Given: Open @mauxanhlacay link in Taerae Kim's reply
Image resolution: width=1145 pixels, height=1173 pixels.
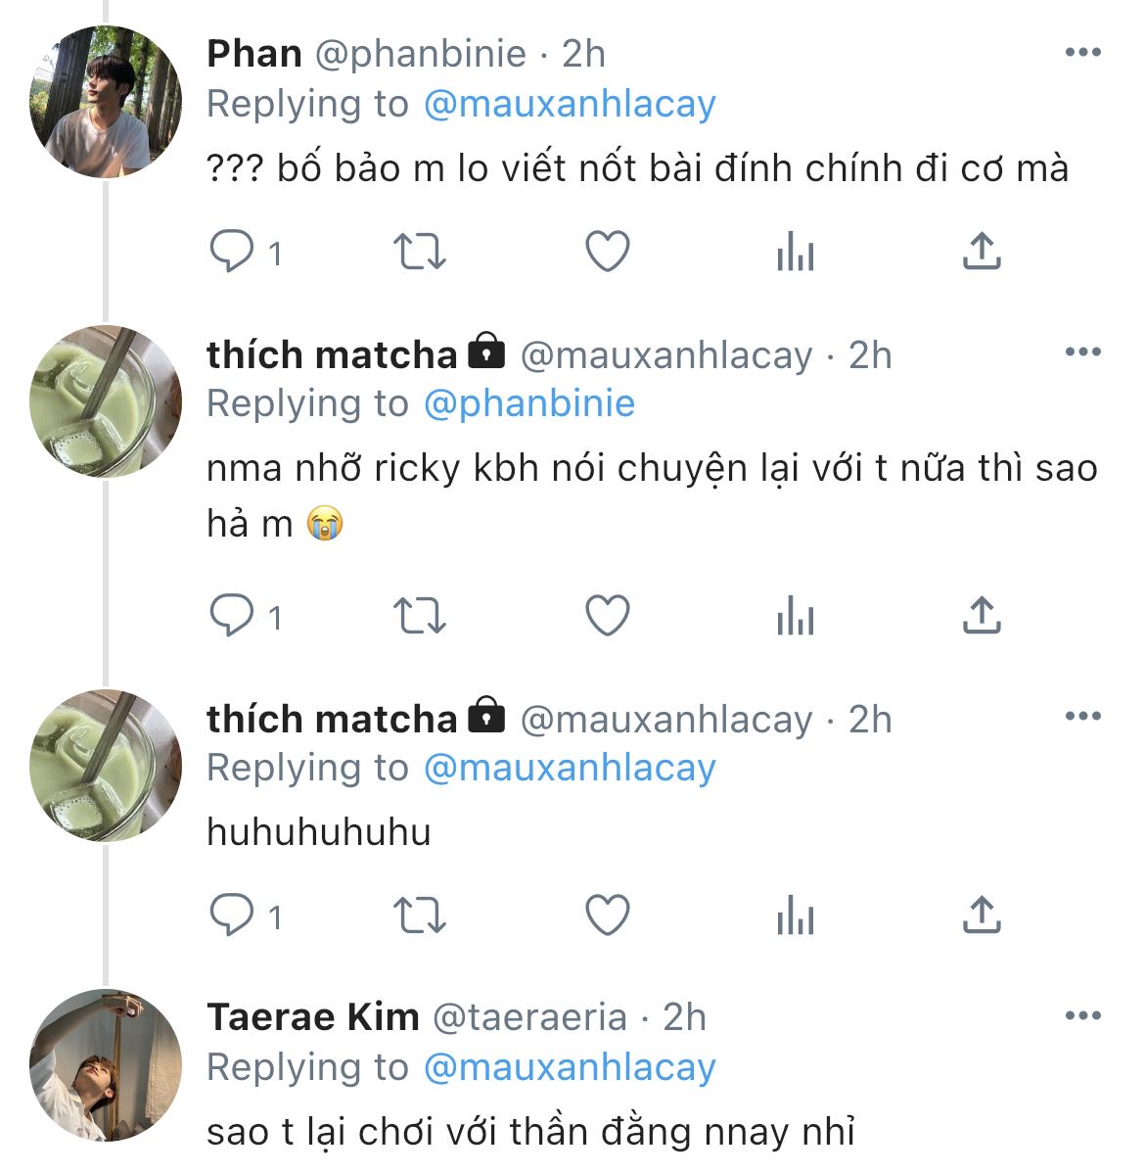Looking at the screenshot, I should coord(569,1067).
